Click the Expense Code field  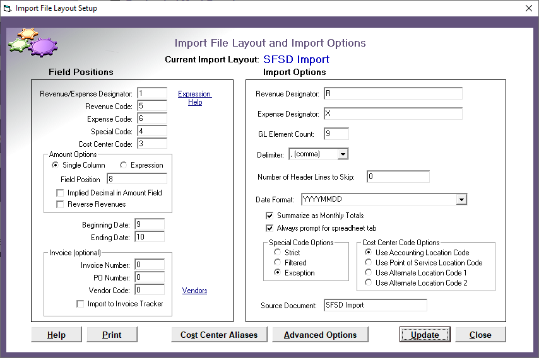coord(152,118)
